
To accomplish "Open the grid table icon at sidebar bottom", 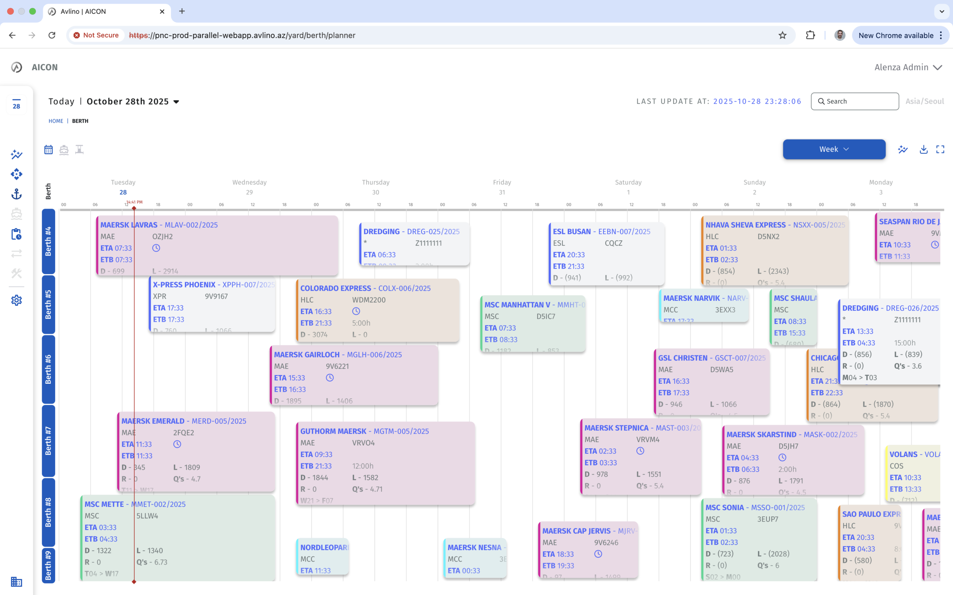I will [x=16, y=582].
